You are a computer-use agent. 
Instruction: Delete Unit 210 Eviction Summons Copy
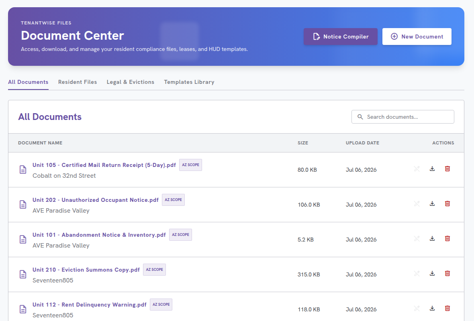click(x=447, y=274)
